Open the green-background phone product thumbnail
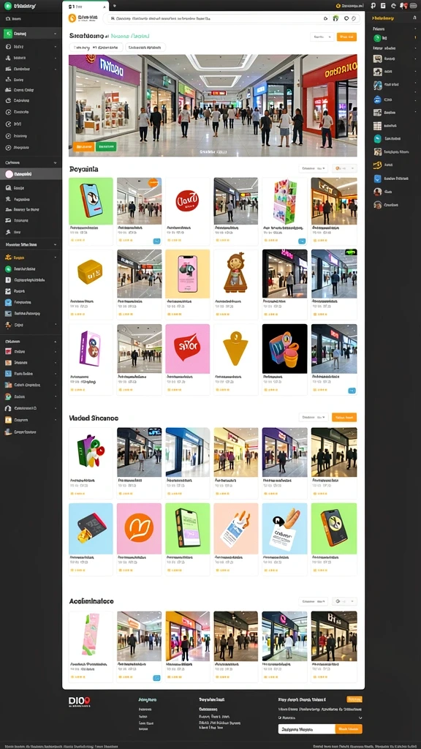 [91, 201]
